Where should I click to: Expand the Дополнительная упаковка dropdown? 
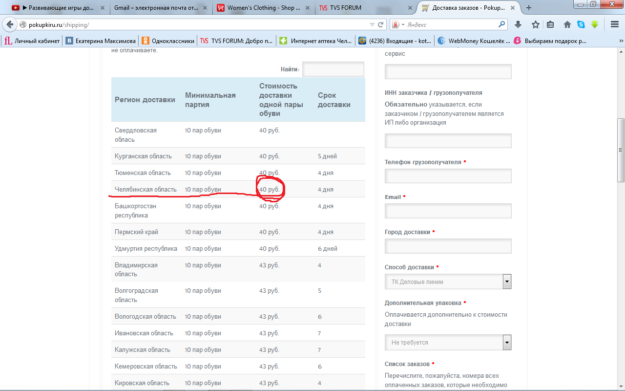pyautogui.click(x=507, y=343)
